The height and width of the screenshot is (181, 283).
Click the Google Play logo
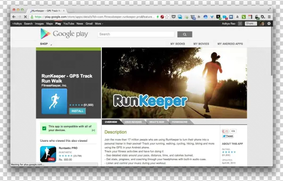[64, 34]
